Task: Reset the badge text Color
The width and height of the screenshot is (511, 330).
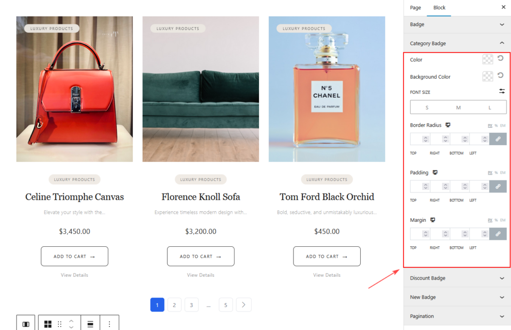Action: (500, 59)
